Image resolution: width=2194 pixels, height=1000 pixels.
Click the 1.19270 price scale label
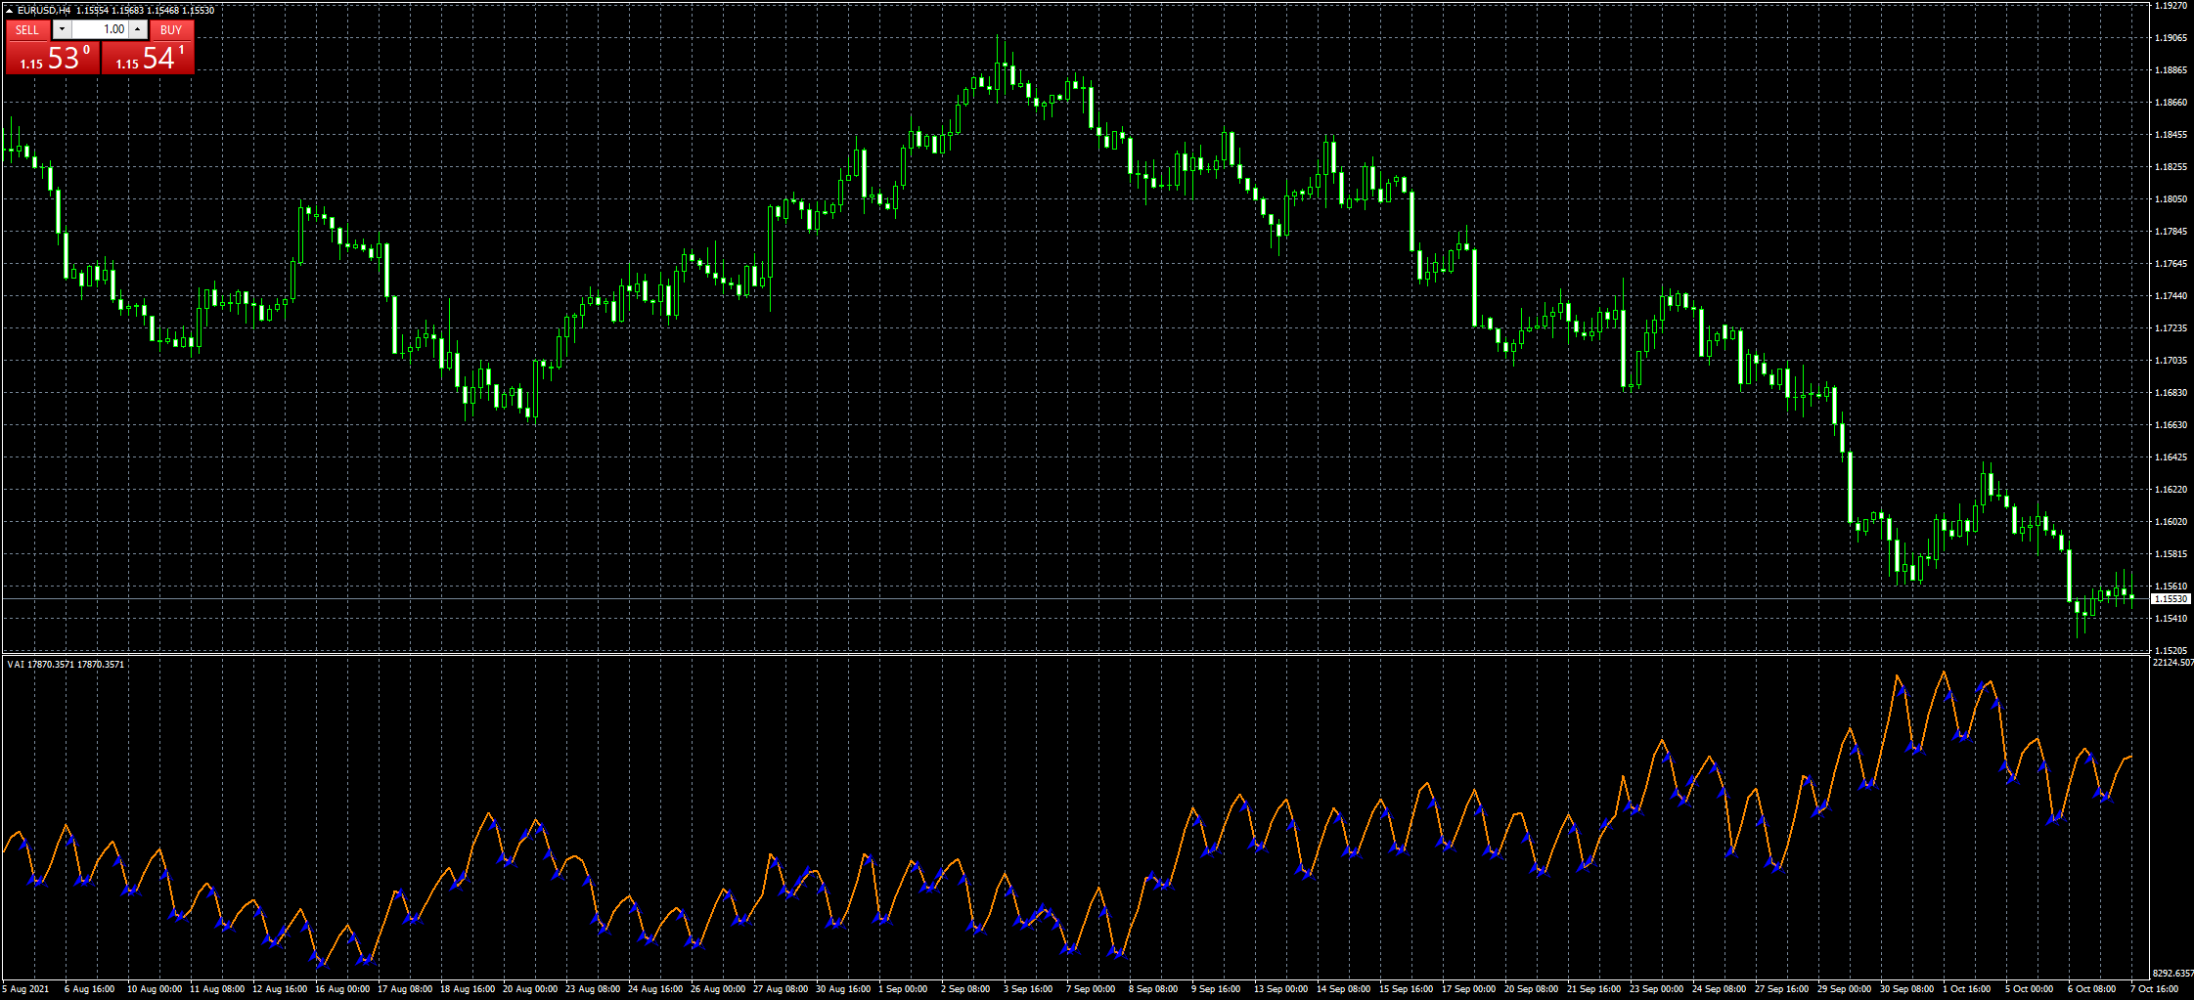pyautogui.click(x=2171, y=5)
